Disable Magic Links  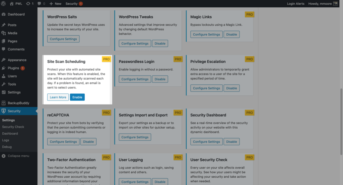(231, 34)
